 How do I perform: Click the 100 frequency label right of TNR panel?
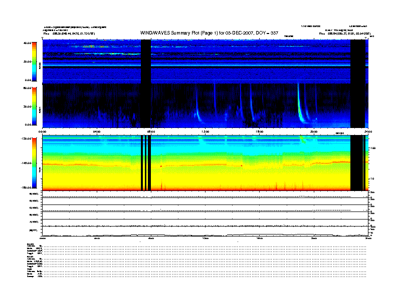tap(373, 148)
